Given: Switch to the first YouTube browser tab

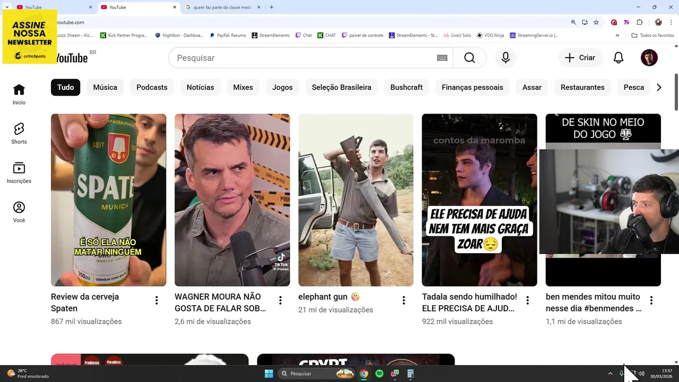Looking at the screenshot, I should [53, 7].
